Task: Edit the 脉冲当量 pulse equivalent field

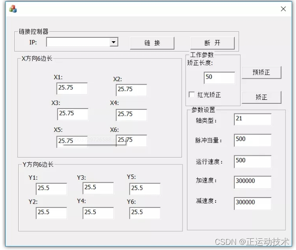Action: 253,140
